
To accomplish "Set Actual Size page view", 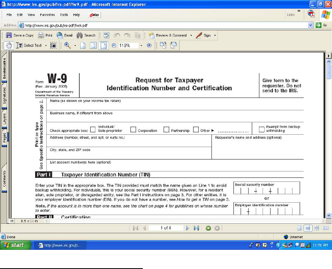I will [83, 46].
